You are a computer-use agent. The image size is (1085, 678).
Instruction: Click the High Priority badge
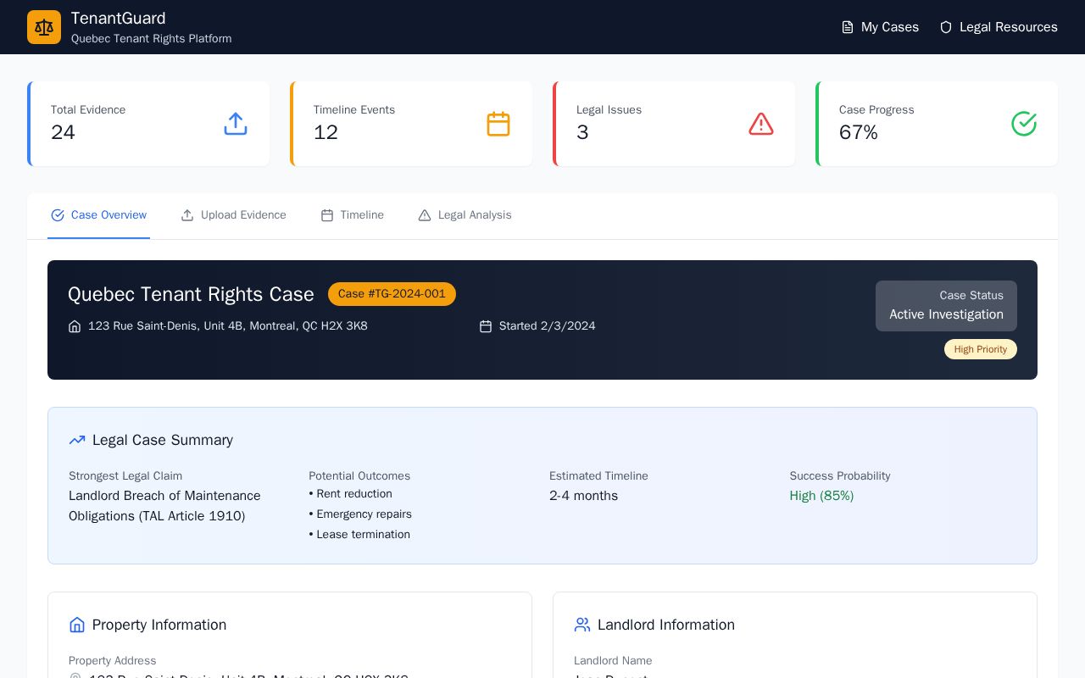981,349
